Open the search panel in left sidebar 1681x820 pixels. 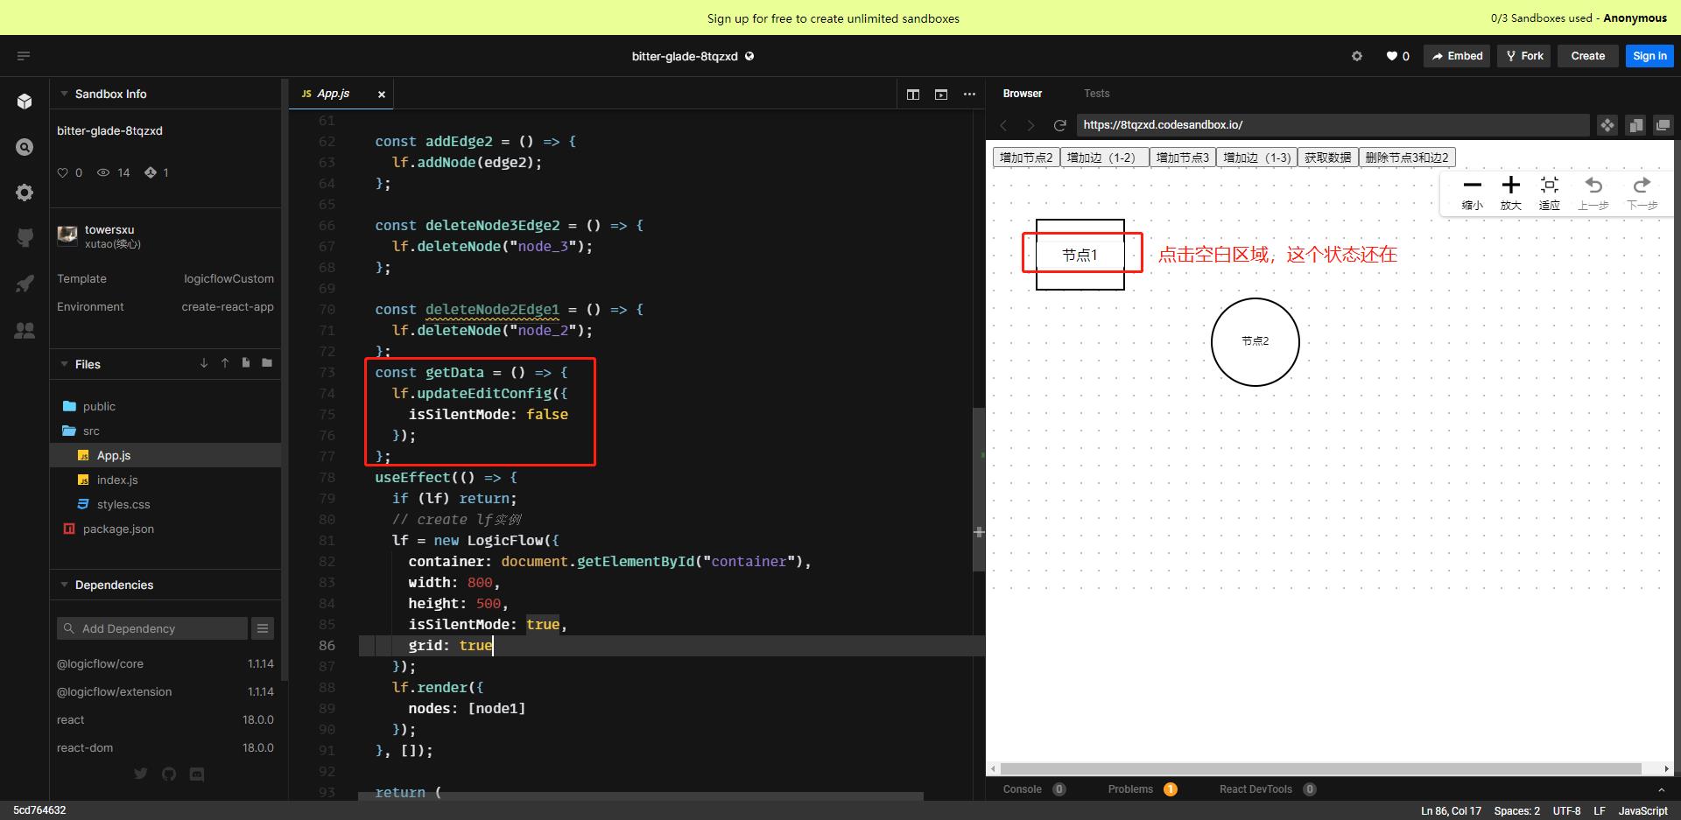click(x=25, y=148)
